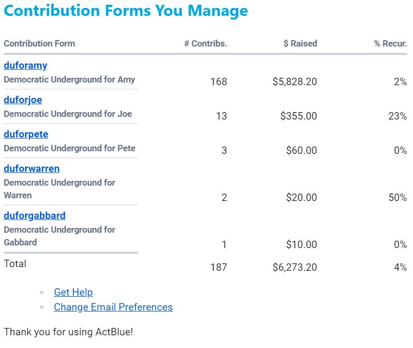The height and width of the screenshot is (348, 413).
Task: Select the $5,828.20 raised amount for duforamy
Action: 295,82
